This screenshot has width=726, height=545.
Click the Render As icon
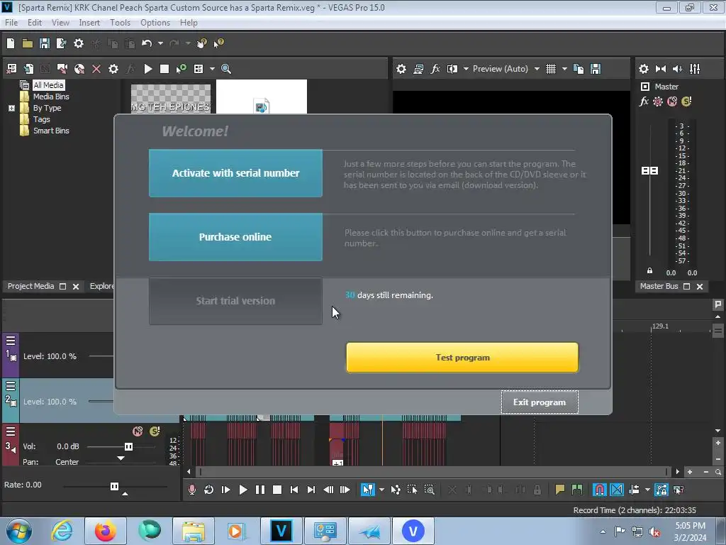point(61,43)
